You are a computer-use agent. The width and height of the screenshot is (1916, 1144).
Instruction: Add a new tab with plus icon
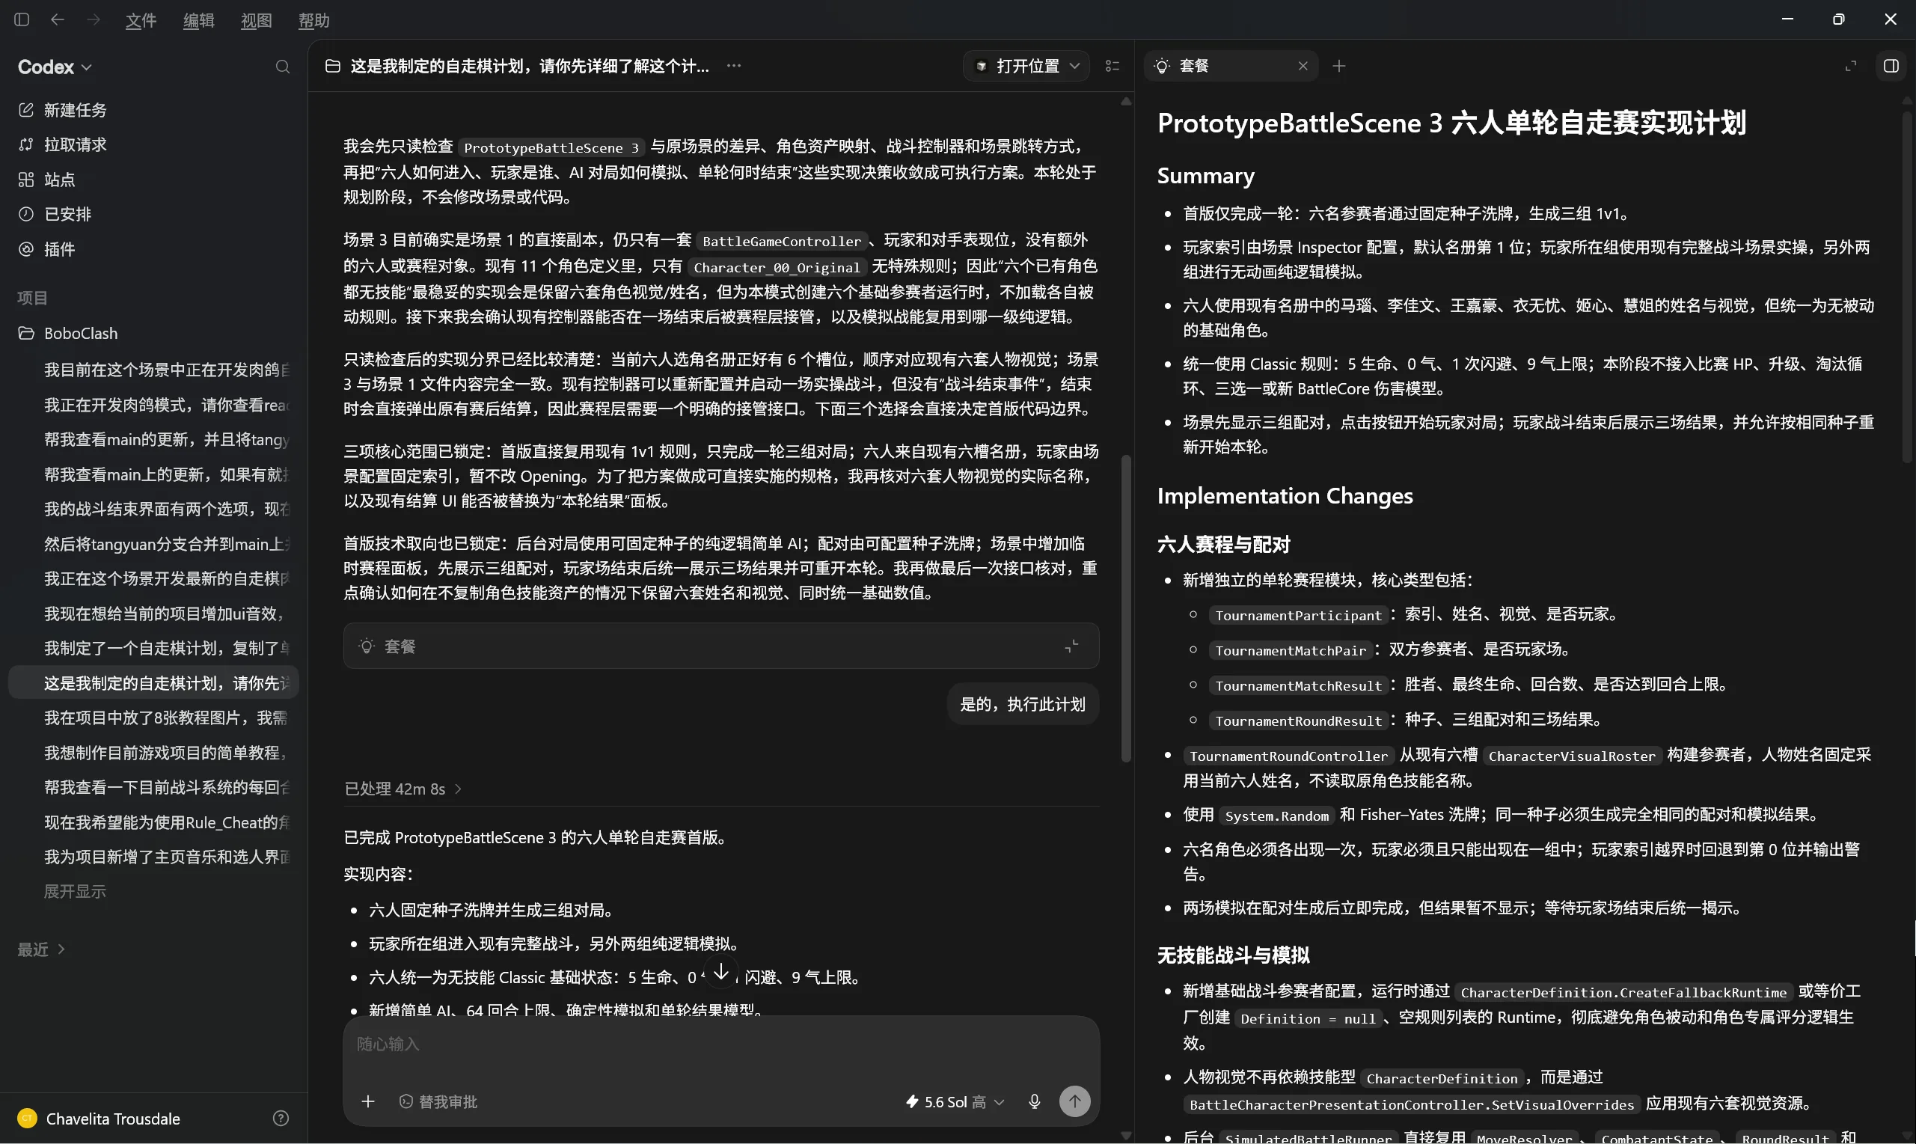(1339, 67)
